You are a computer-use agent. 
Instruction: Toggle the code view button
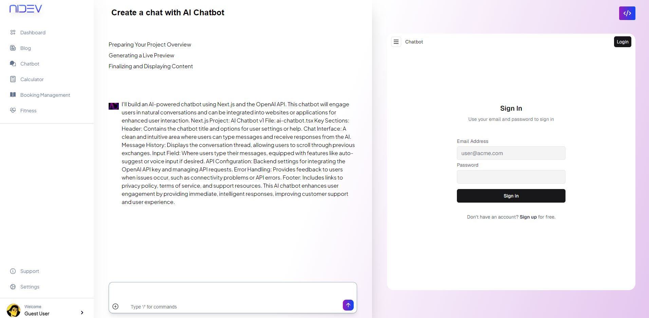627,13
